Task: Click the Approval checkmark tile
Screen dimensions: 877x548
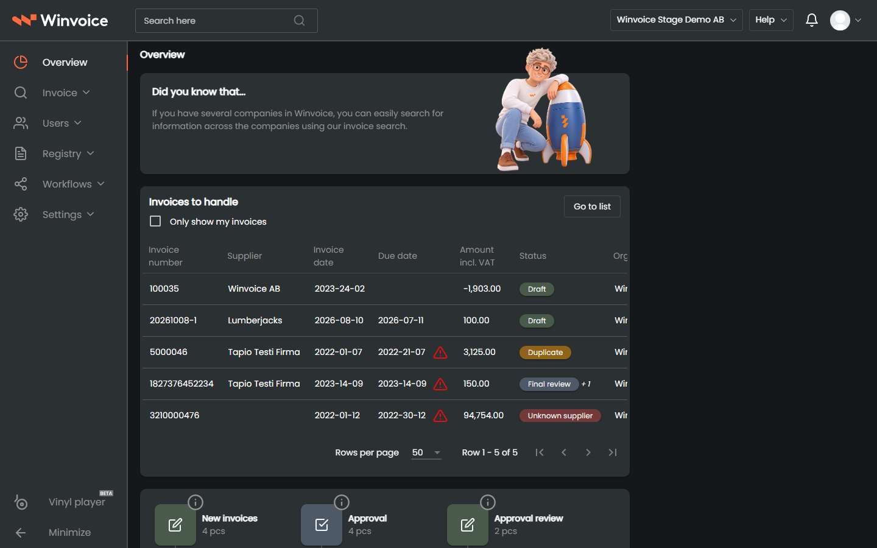Action: (322, 525)
